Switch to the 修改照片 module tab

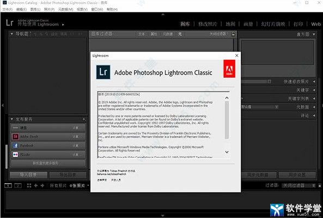point(208,24)
